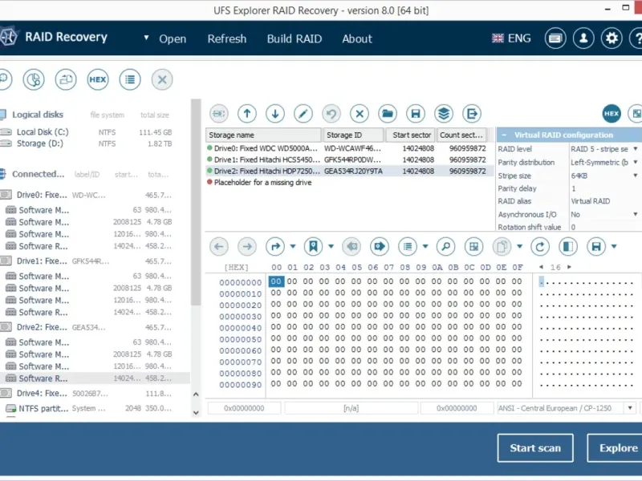Screen dimensions: 642x481
Task: Go forward with hex viewer right arrow
Action: tap(247, 247)
